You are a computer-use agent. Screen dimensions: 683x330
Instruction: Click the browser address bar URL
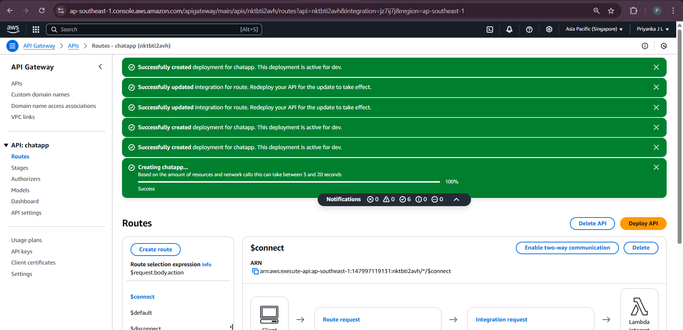[x=267, y=11]
